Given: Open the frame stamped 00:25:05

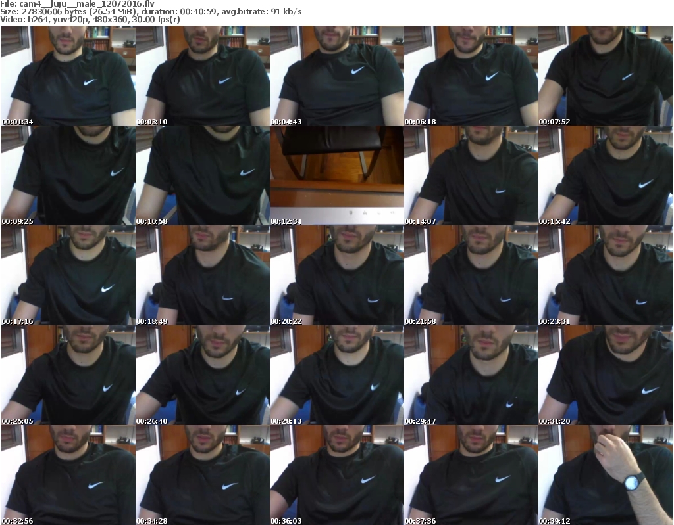Looking at the screenshot, I should [x=68, y=375].
